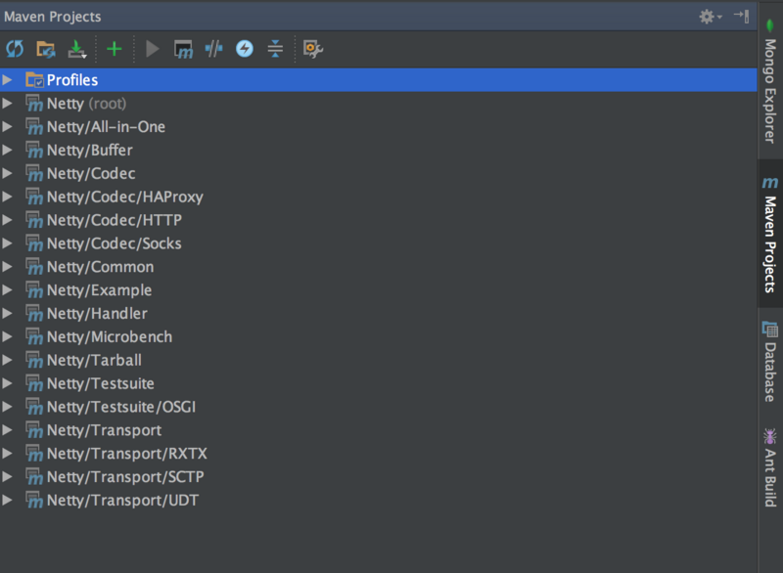The height and width of the screenshot is (573, 783).
Task: Expand Netty/Tarball arrow
Action: [8, 360]
